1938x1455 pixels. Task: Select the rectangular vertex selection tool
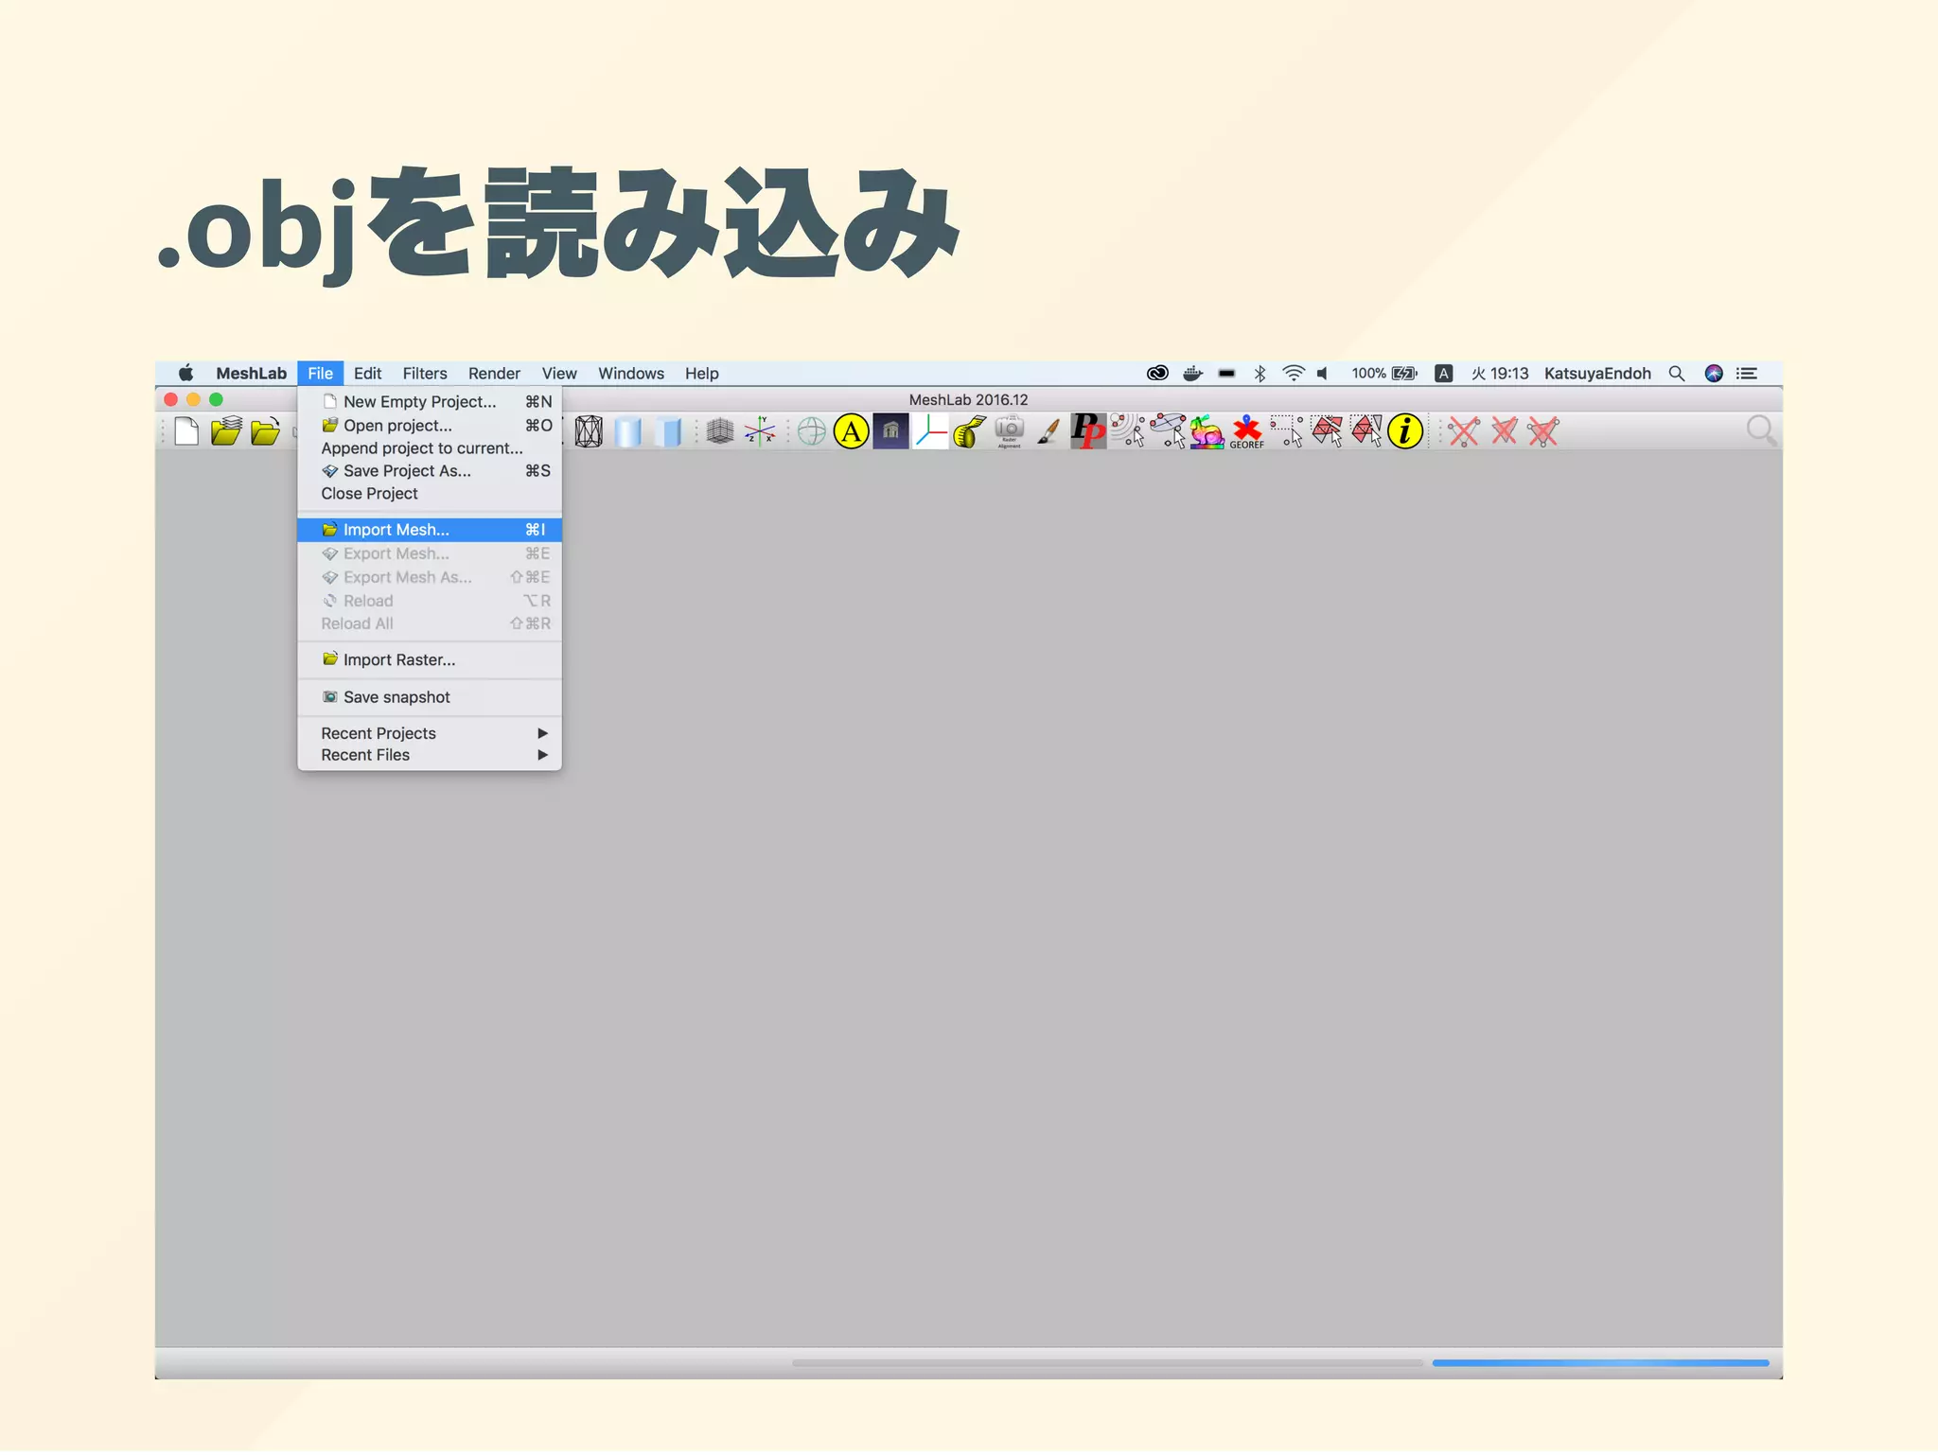point(1287,431)
